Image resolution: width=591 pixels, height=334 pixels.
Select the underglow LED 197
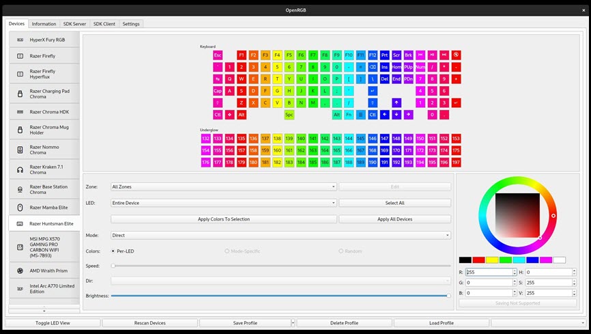tap(456, 163)
